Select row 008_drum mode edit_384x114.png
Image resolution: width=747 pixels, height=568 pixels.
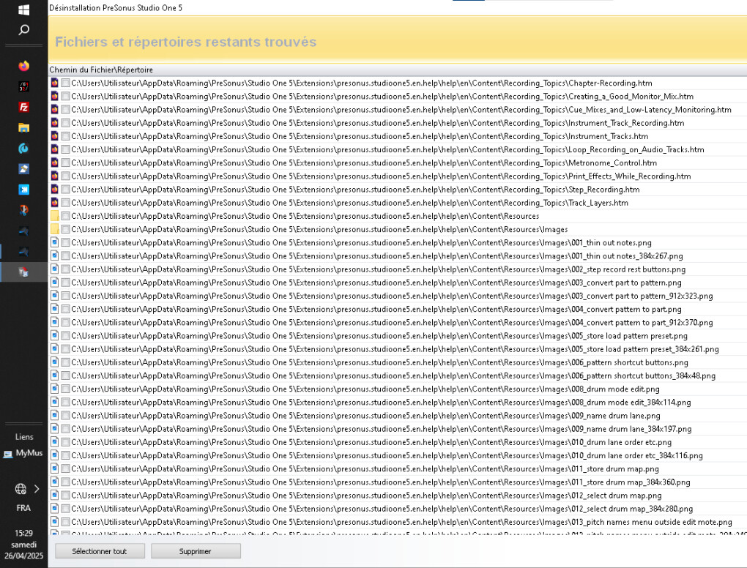[398, 403]
